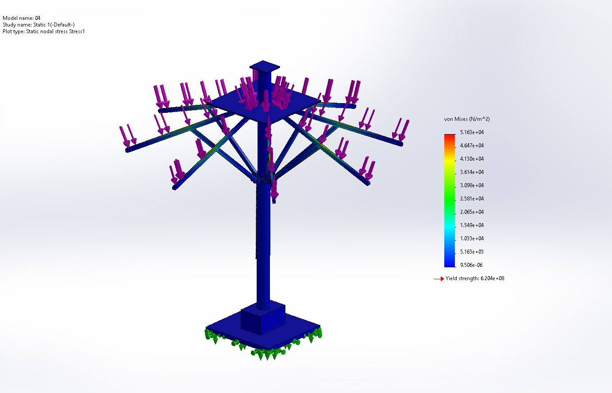The width and height of the screenshot is (612, 393).
Task: Click the "von Mises (N/m^2)" legend title
Action: [467, 119]
